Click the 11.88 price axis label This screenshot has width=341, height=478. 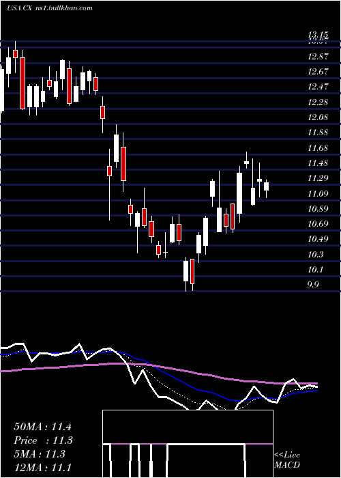pyautogui.click(x=318, y=132)
